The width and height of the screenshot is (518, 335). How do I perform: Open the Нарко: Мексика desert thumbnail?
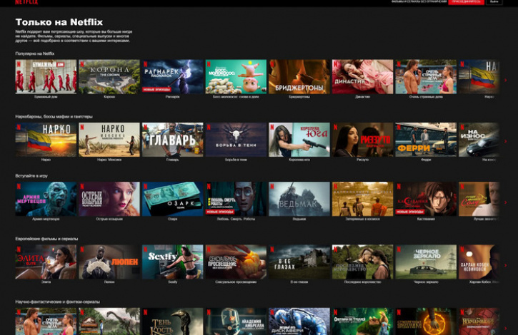tap(109, 140)
